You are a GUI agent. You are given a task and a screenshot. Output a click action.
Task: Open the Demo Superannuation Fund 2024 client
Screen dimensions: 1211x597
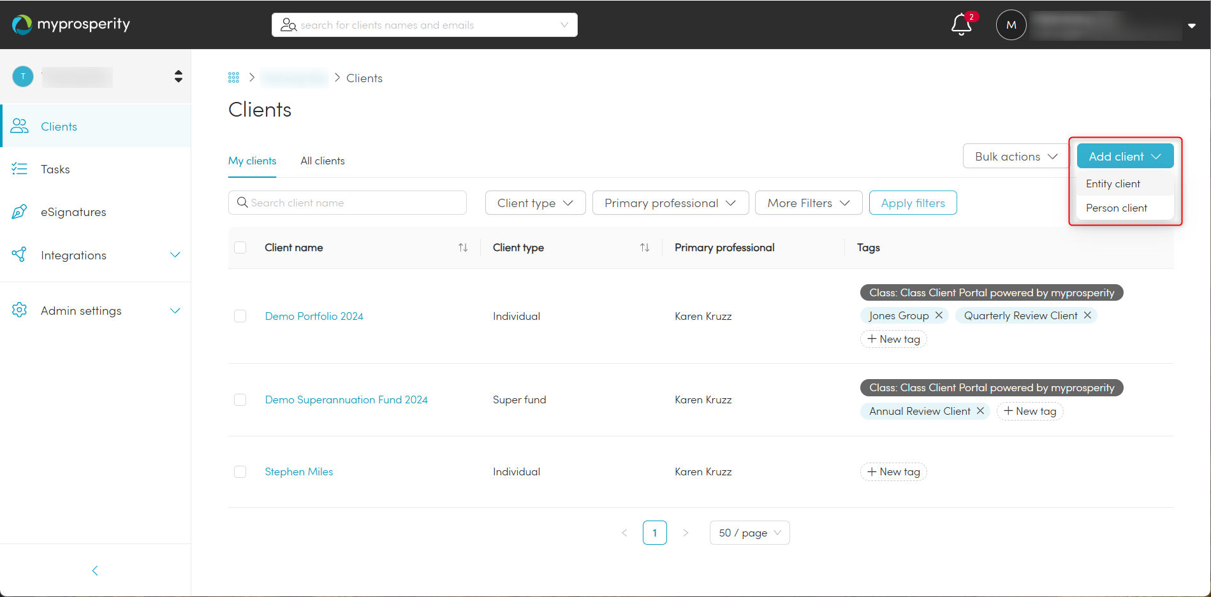[x=346, y=399]
